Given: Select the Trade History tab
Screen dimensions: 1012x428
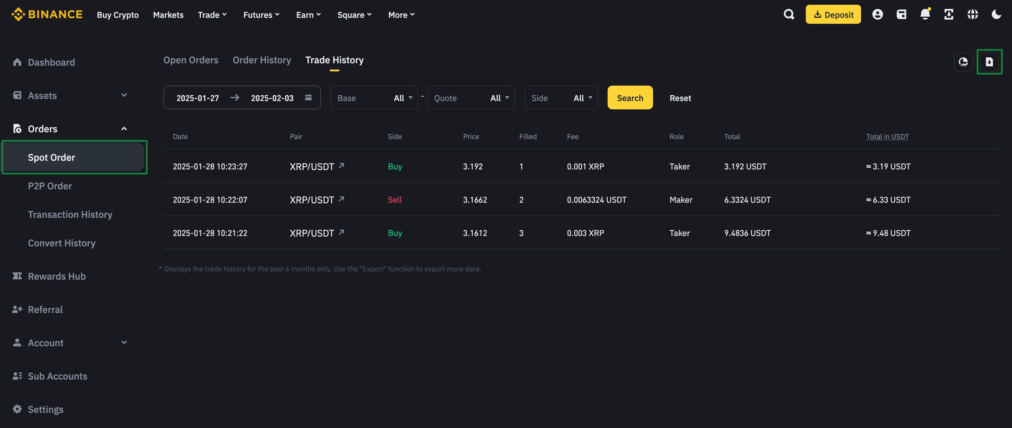Looking at the screenshot, I should pyautogui.click(x=334, y=60).
